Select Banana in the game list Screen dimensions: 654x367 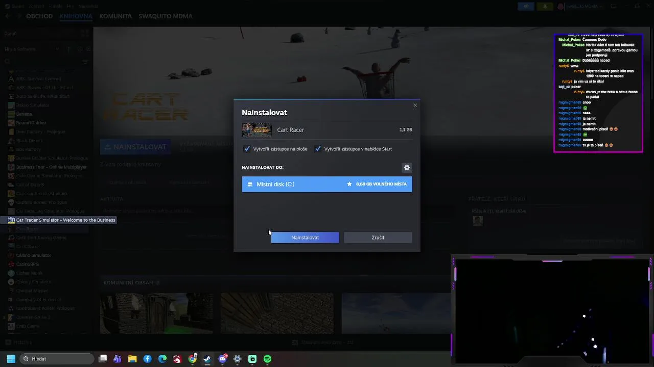pyautogui.click(x=24, y=114)
